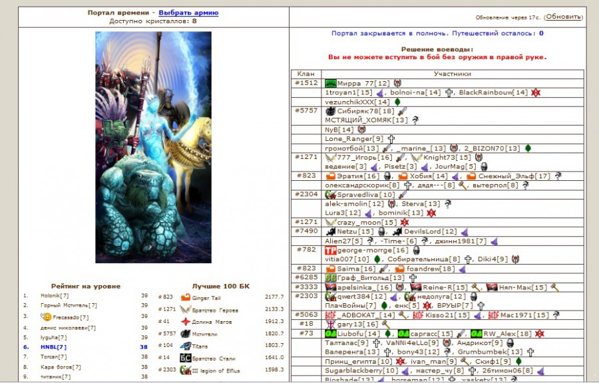The image size is (599, 383).
Task: Click the red star icon after BlackRainbouw[14]
Action: [x=536, y=92]
